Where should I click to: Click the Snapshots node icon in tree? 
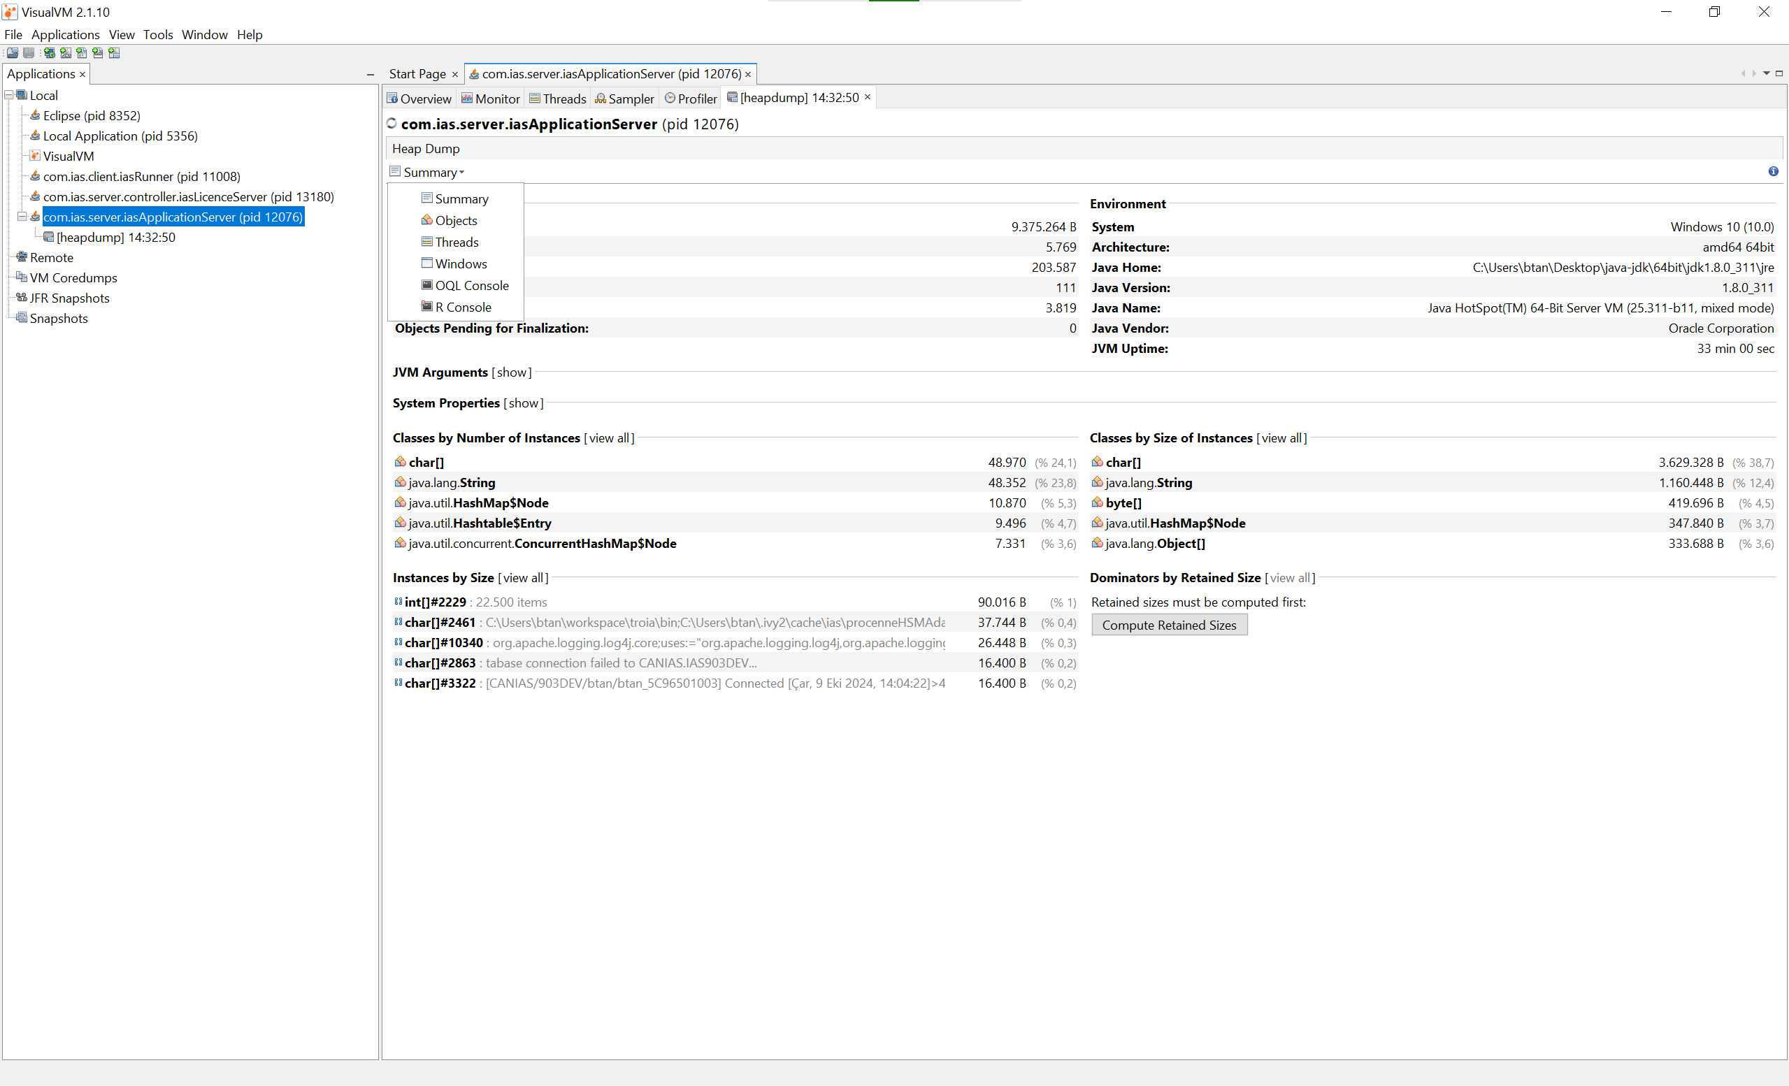[22, 318]
